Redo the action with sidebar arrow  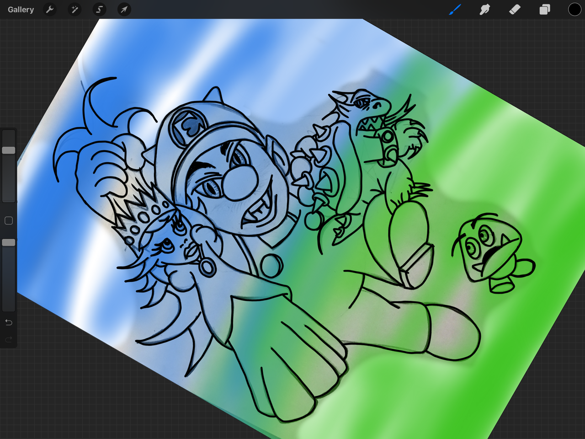(9, 340)
